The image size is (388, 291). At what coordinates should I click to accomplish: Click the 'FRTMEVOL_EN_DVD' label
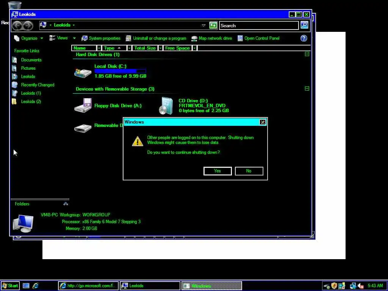point(202,106)
